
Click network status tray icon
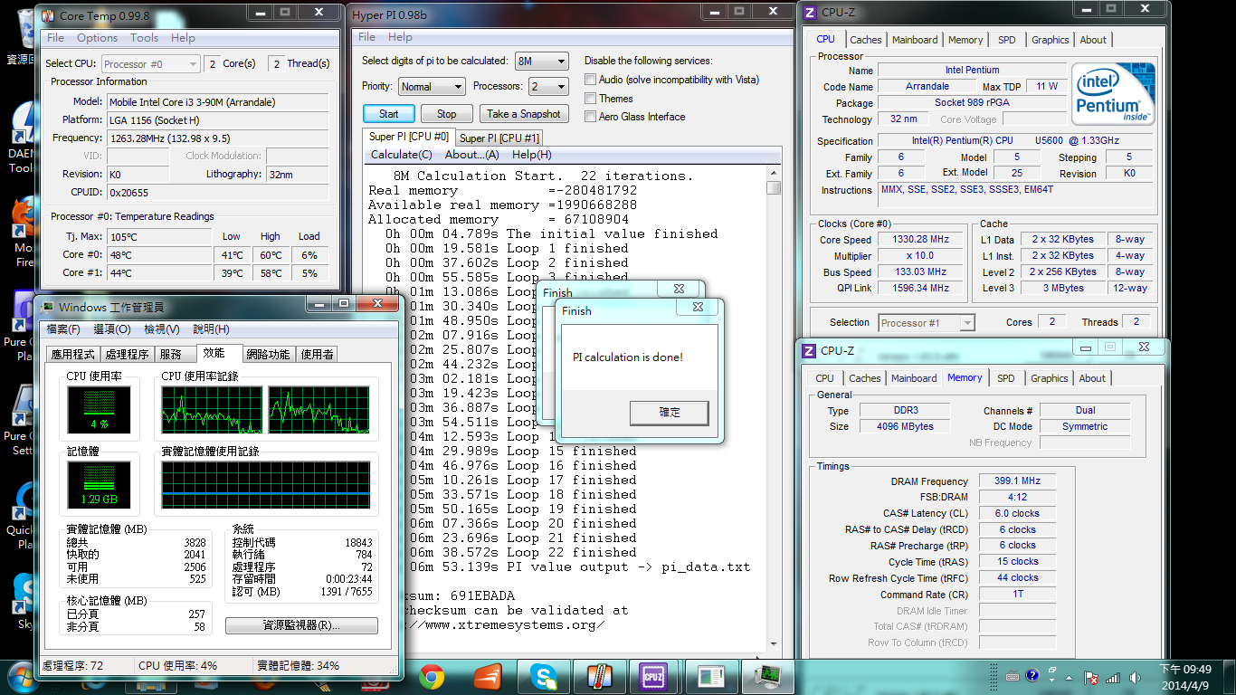click(x=1113, y=678)
